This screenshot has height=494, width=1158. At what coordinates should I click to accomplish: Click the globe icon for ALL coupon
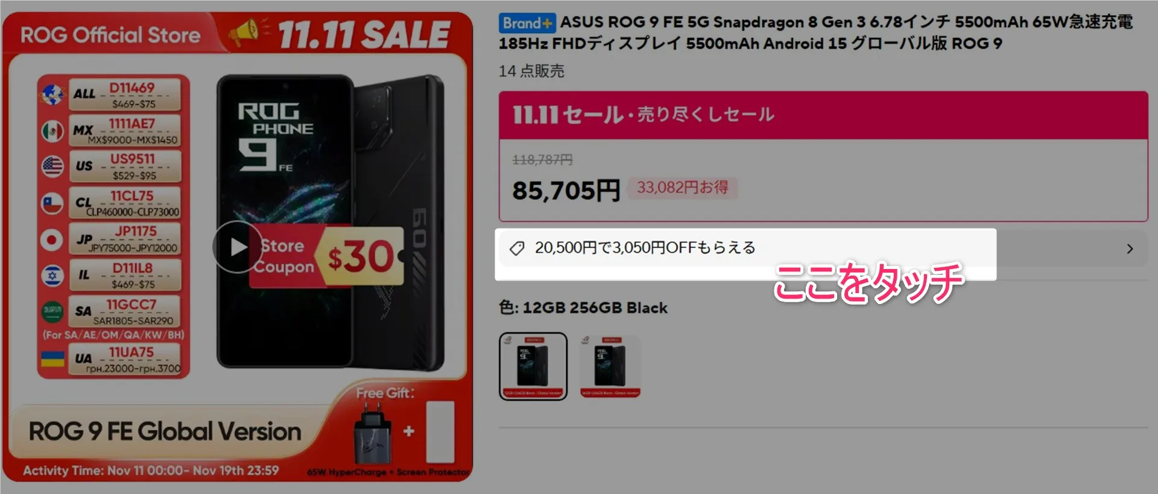[x=53, y=95]
